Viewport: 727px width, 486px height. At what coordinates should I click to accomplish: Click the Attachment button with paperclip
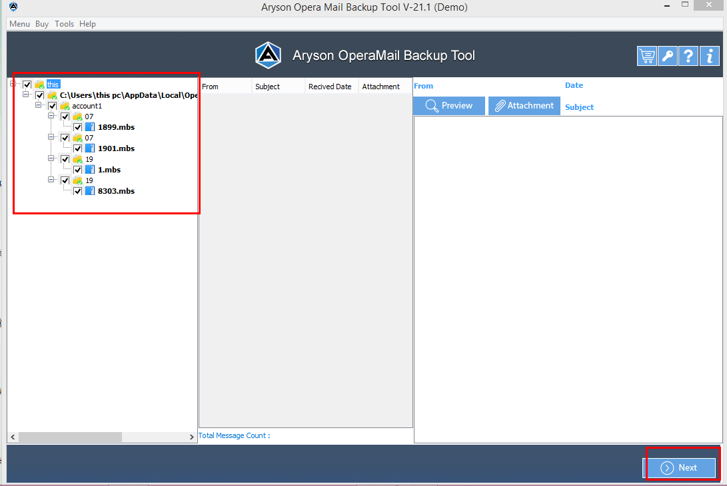pyautogui.click(x=524, y=106)
